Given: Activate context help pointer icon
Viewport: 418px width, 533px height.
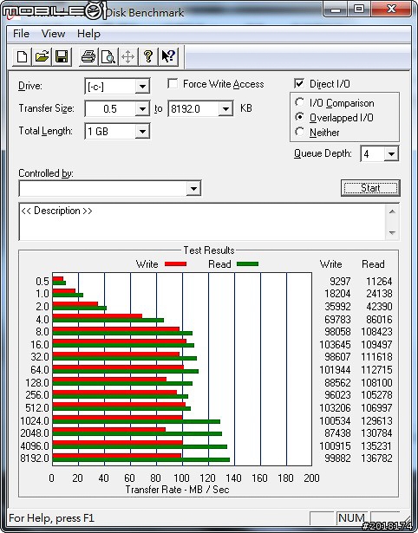Looking at the screenshot, I should coord(168,57).
